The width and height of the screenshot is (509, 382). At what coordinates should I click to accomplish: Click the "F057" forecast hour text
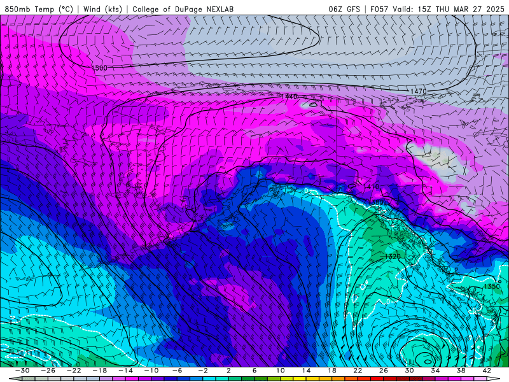[379, 9]
